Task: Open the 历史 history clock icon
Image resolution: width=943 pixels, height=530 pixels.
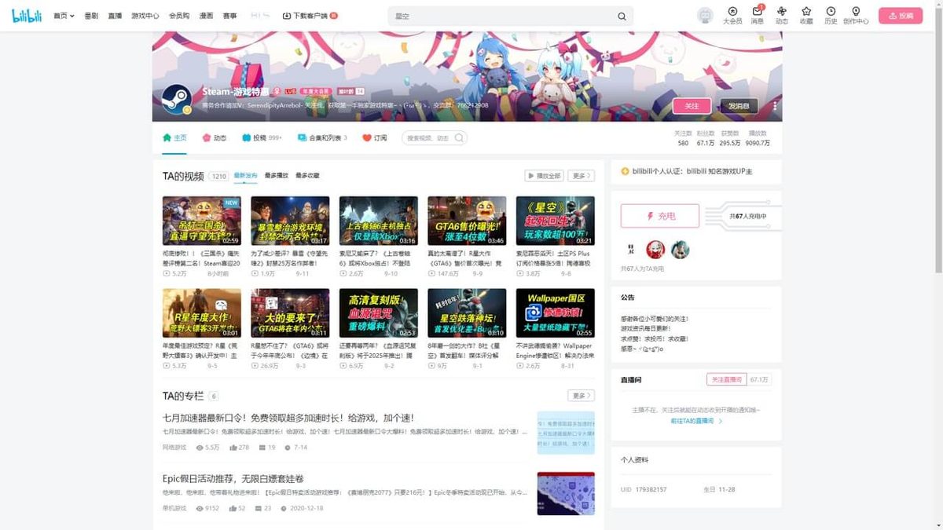Action: click(x=831, y=16)
